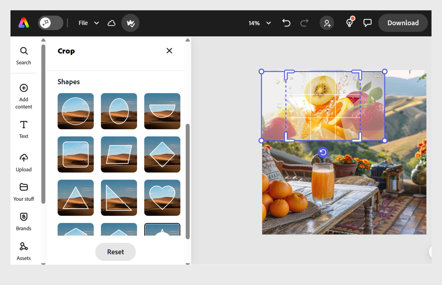The image size is (442, 285).
Task: Open the premium crown features icon
Action: click(130, 23)
